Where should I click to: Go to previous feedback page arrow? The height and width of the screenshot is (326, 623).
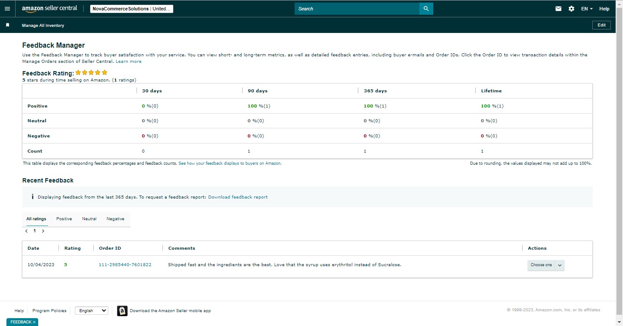(26, 231)
